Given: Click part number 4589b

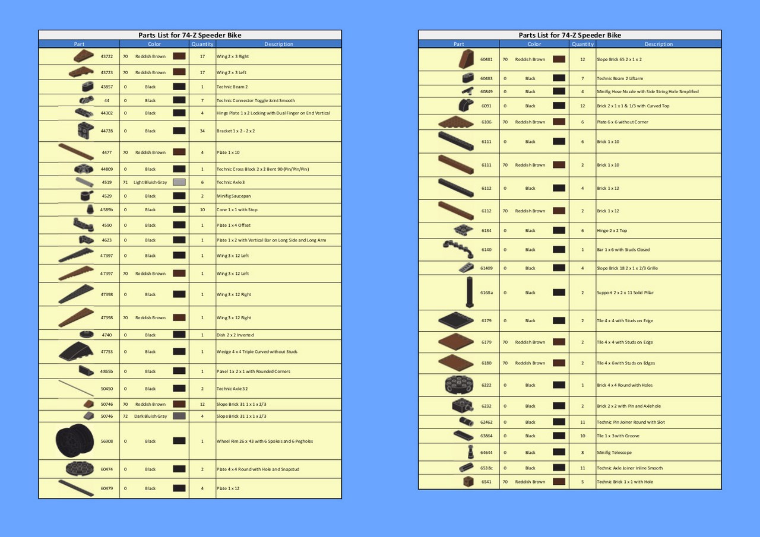Looking at the screenshot, I should 107,209.
